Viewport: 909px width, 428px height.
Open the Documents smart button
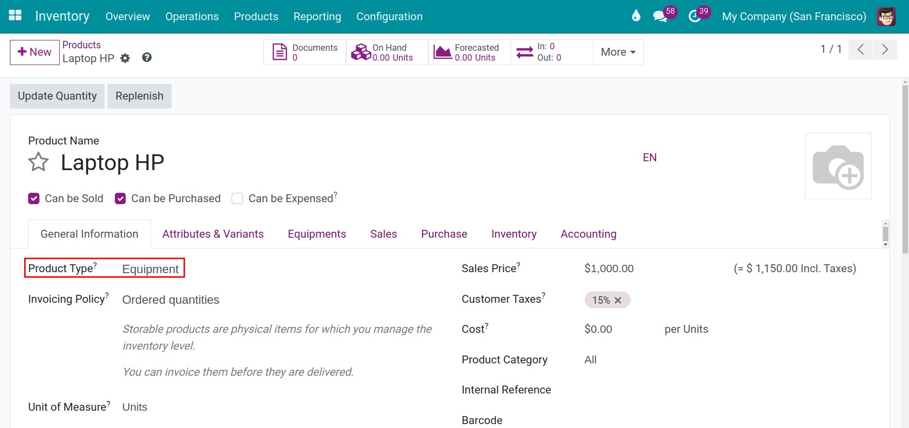[x=305, y=52]
